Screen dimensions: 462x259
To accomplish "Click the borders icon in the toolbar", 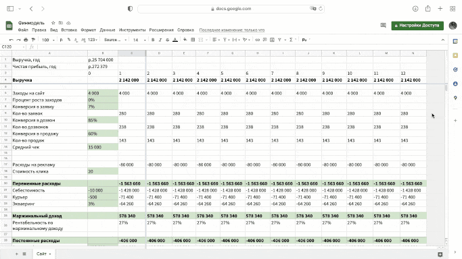I will (x=193, y=40).
